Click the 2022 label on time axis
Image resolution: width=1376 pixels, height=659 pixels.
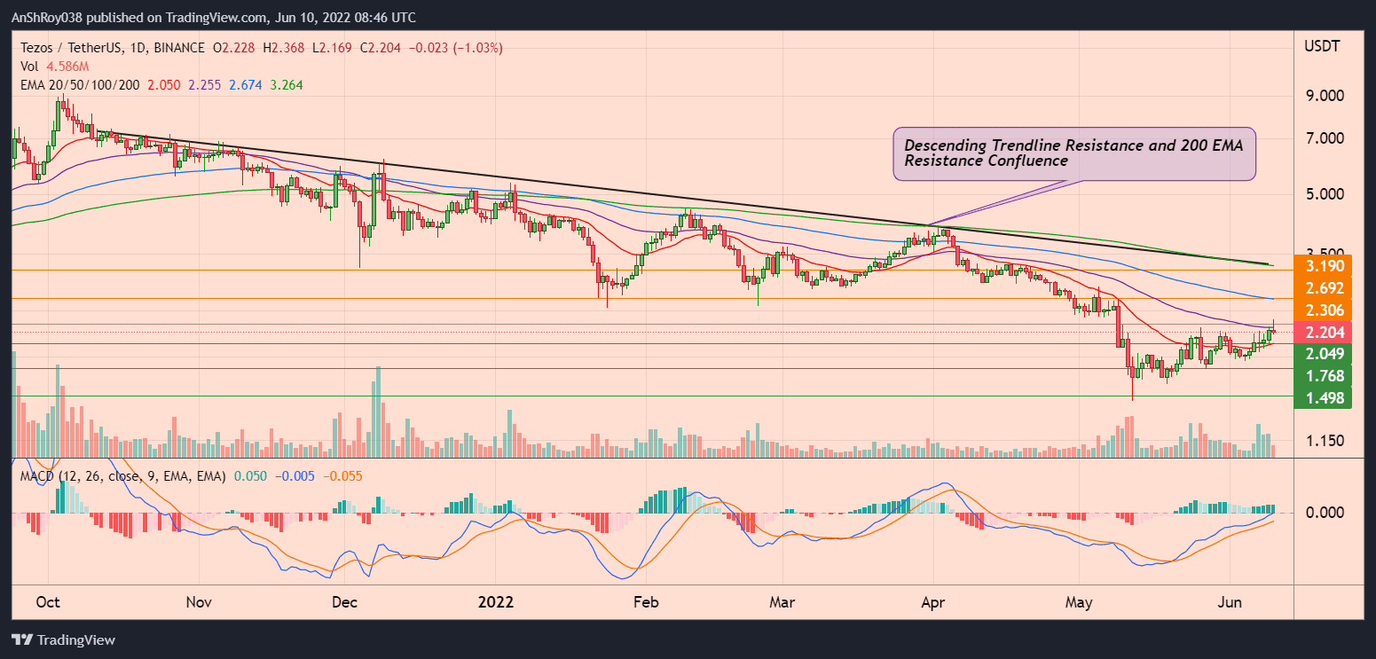pos(496,601)
